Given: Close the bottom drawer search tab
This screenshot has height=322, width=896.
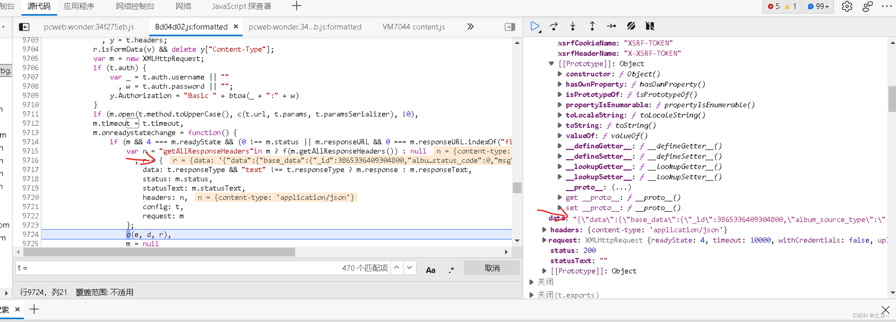Looking at the screenshot, I should pyautogui.click(x=17, y=309).
